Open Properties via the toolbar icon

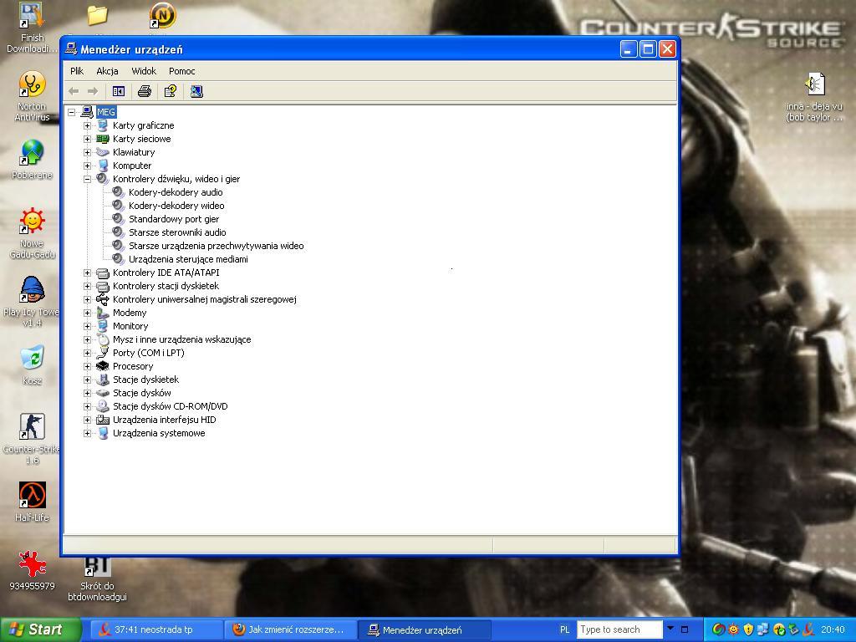[x=171, y=91]
